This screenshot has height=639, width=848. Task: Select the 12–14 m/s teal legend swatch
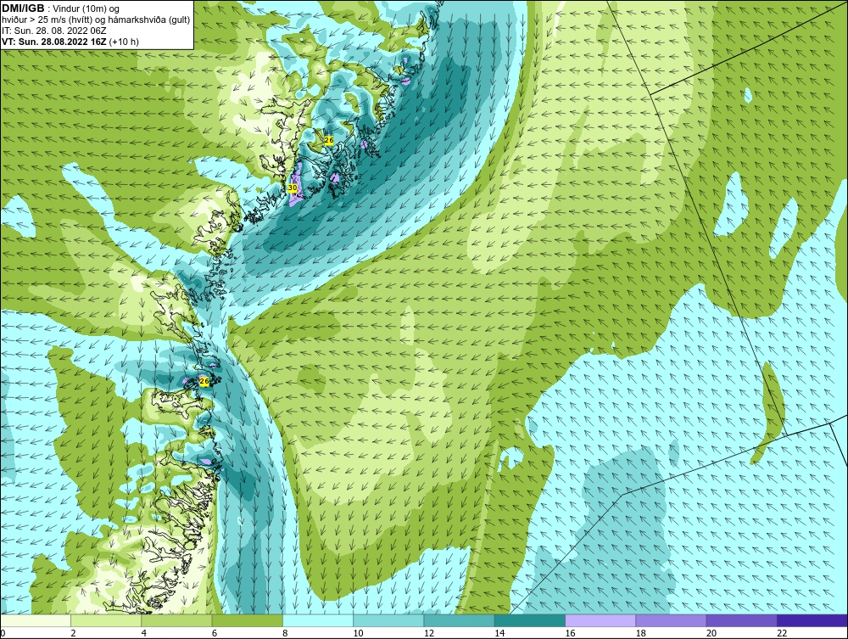459,620
